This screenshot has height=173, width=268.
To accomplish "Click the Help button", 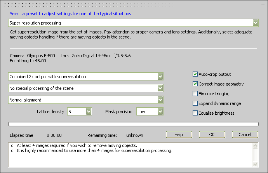I will pos(179,135).
